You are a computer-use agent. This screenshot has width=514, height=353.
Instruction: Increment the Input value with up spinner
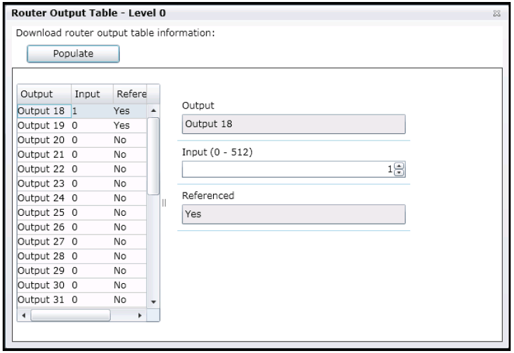point(399,166)
